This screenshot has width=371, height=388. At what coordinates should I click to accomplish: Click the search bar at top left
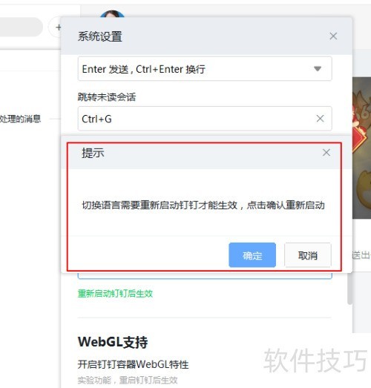tap(21, 27)
